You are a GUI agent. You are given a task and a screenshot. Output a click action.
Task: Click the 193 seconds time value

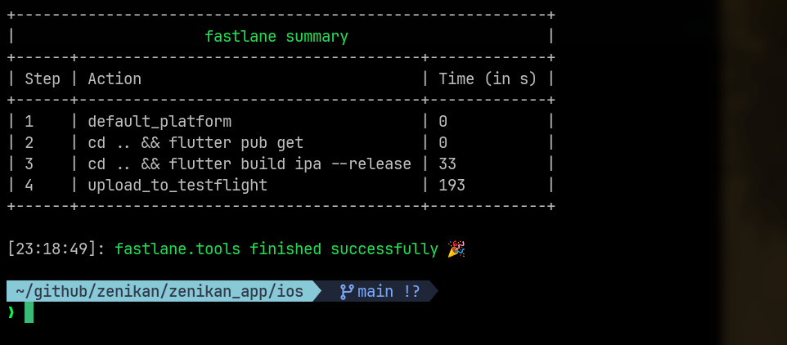click(x=452, y=186)
